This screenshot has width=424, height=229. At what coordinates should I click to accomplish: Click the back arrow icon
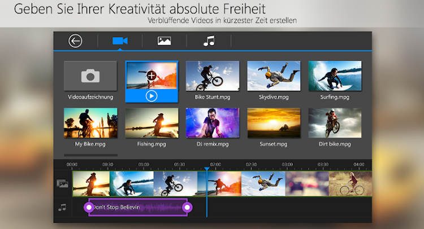point(75,41)
